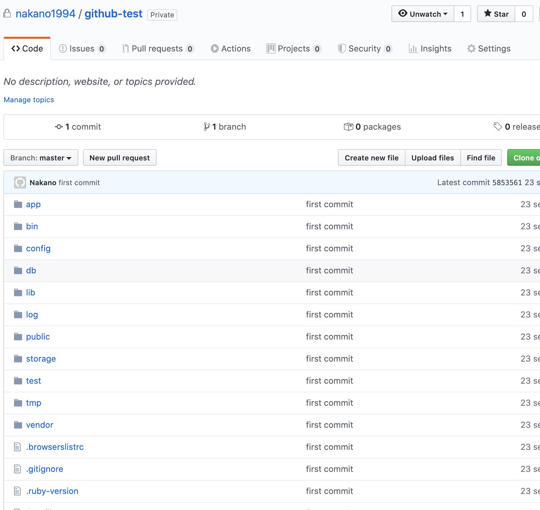Viewport: 540px width, 510px height.
Task: Star the repository with the Star button
Action: pyautogui.click(x=496, y=14)
